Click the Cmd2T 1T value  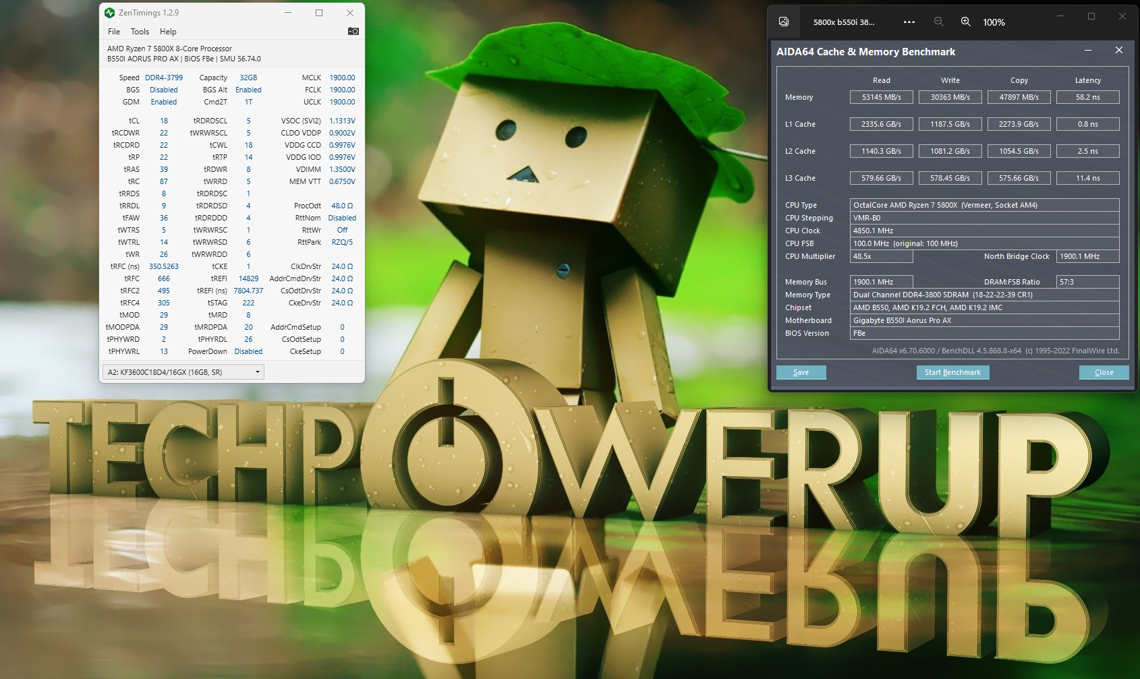(x=248, y=102)
